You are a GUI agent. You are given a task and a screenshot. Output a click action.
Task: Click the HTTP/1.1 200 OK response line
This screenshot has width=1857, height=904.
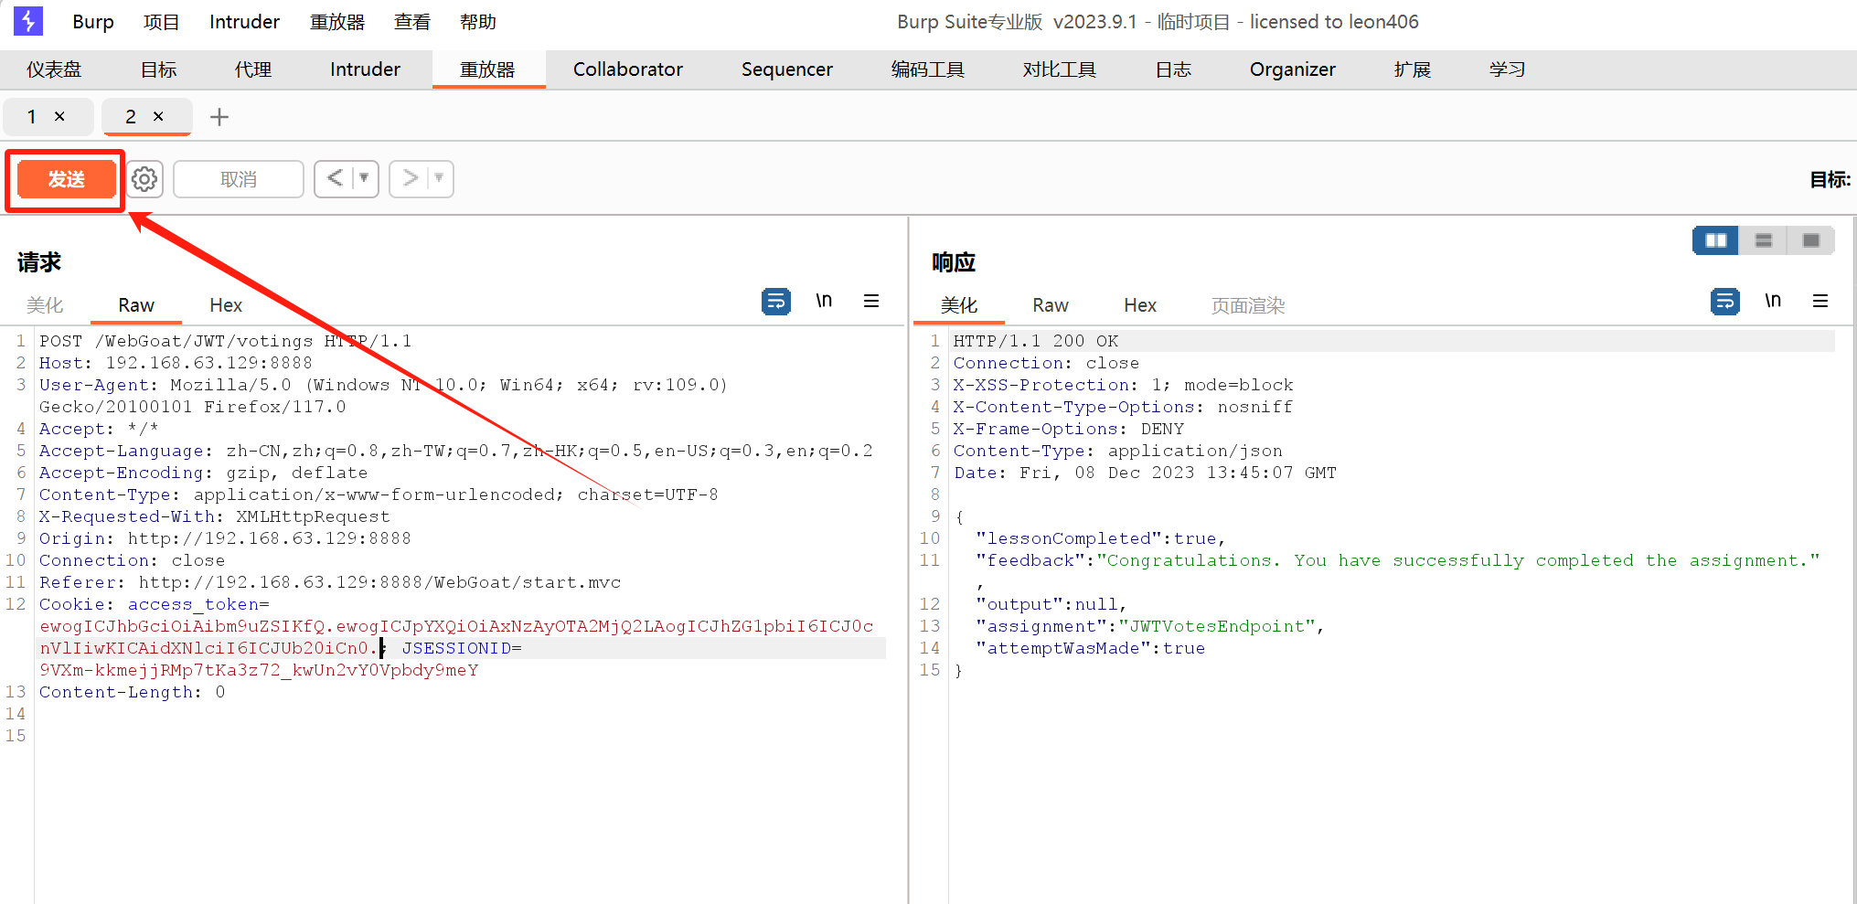pyautogui.click(x=1035, y=341)
